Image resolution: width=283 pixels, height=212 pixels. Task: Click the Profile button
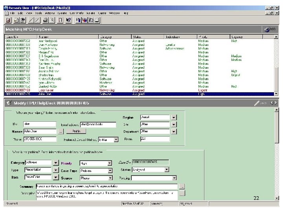point(76,132)
